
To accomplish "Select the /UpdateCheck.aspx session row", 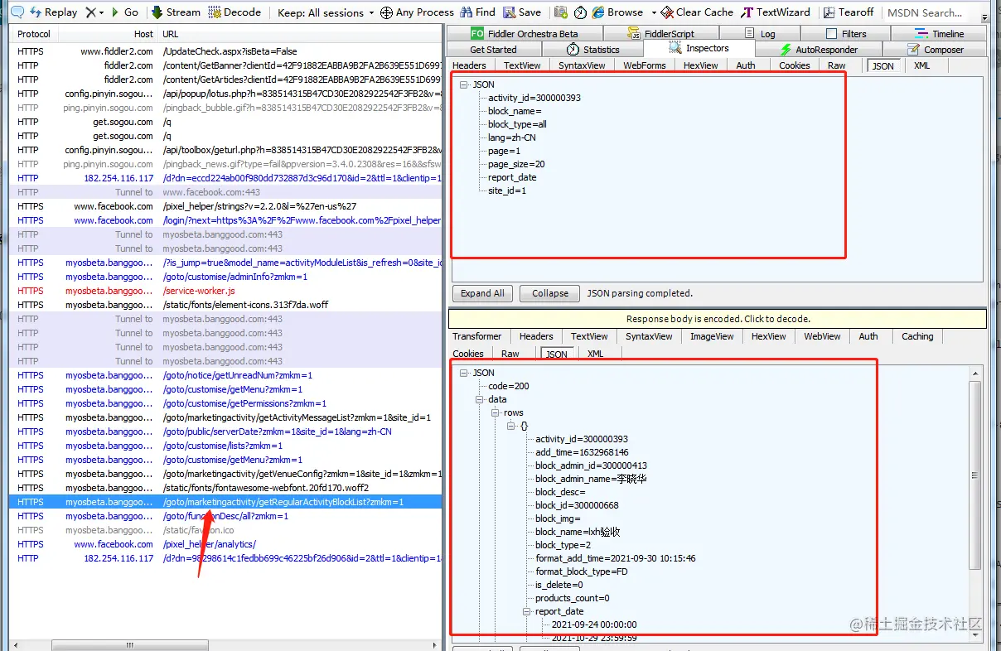I will point(225,51).
